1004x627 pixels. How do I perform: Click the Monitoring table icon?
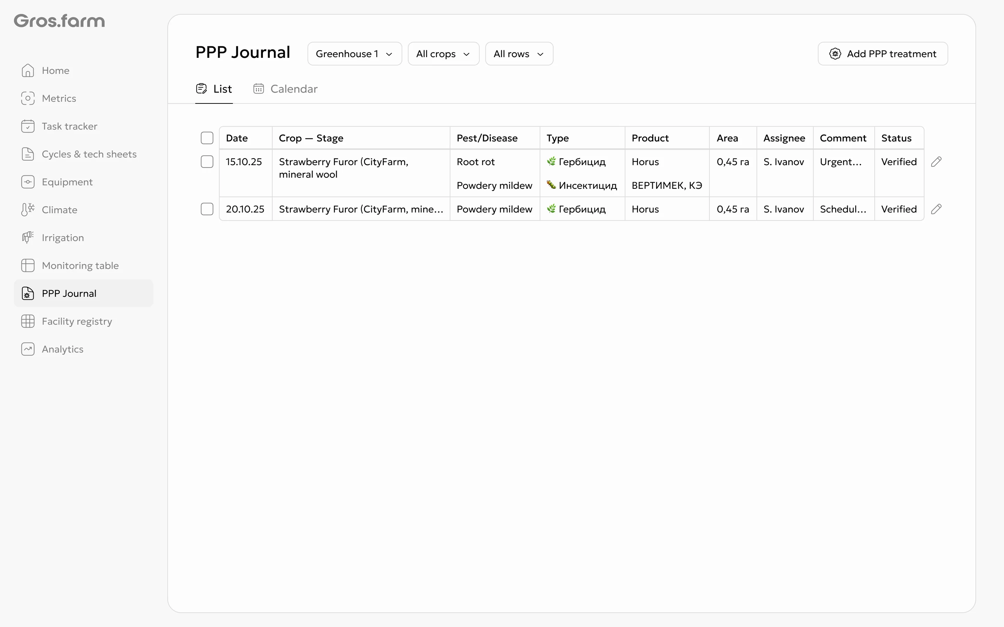(x=28, y=265)
